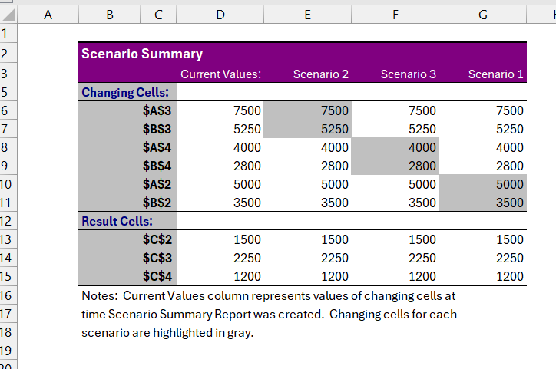Select row 12 header
The image size is (556, 369).
(8, 221)
